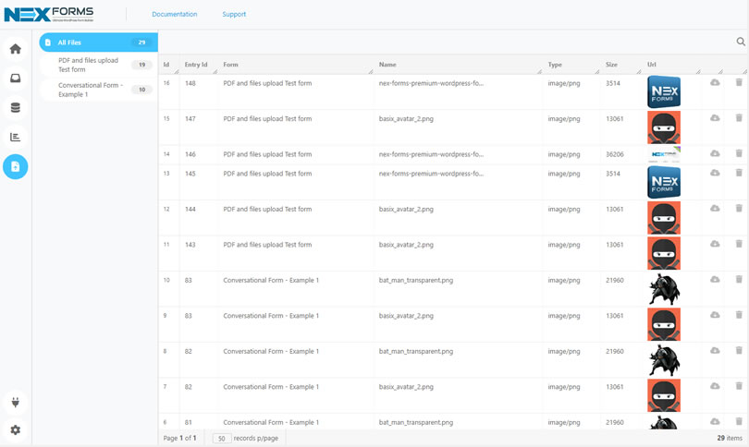Click the 29 items count

[x=730, y=438]
